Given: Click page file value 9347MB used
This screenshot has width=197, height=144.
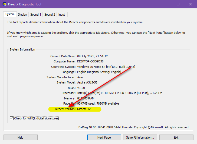Looking at the screenshot, I should pyautogui.click(x=98, y=103).
